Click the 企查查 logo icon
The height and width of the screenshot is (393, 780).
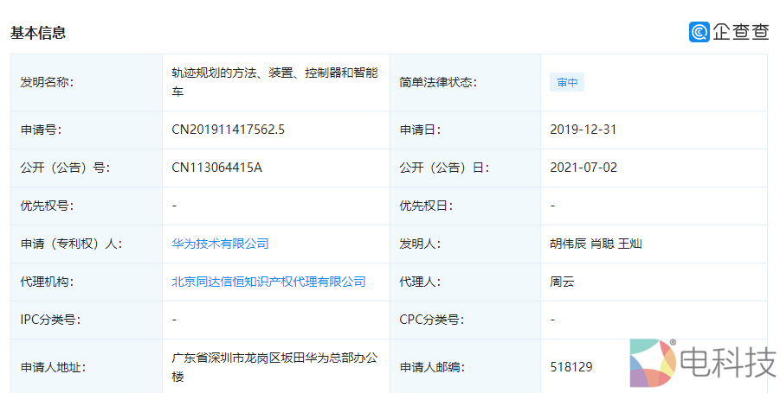point(699,32)
